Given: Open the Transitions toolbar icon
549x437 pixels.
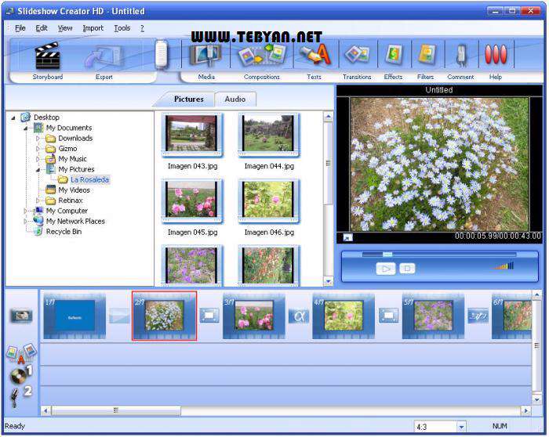Looking at the screenshot, I should tap(357, 56).
